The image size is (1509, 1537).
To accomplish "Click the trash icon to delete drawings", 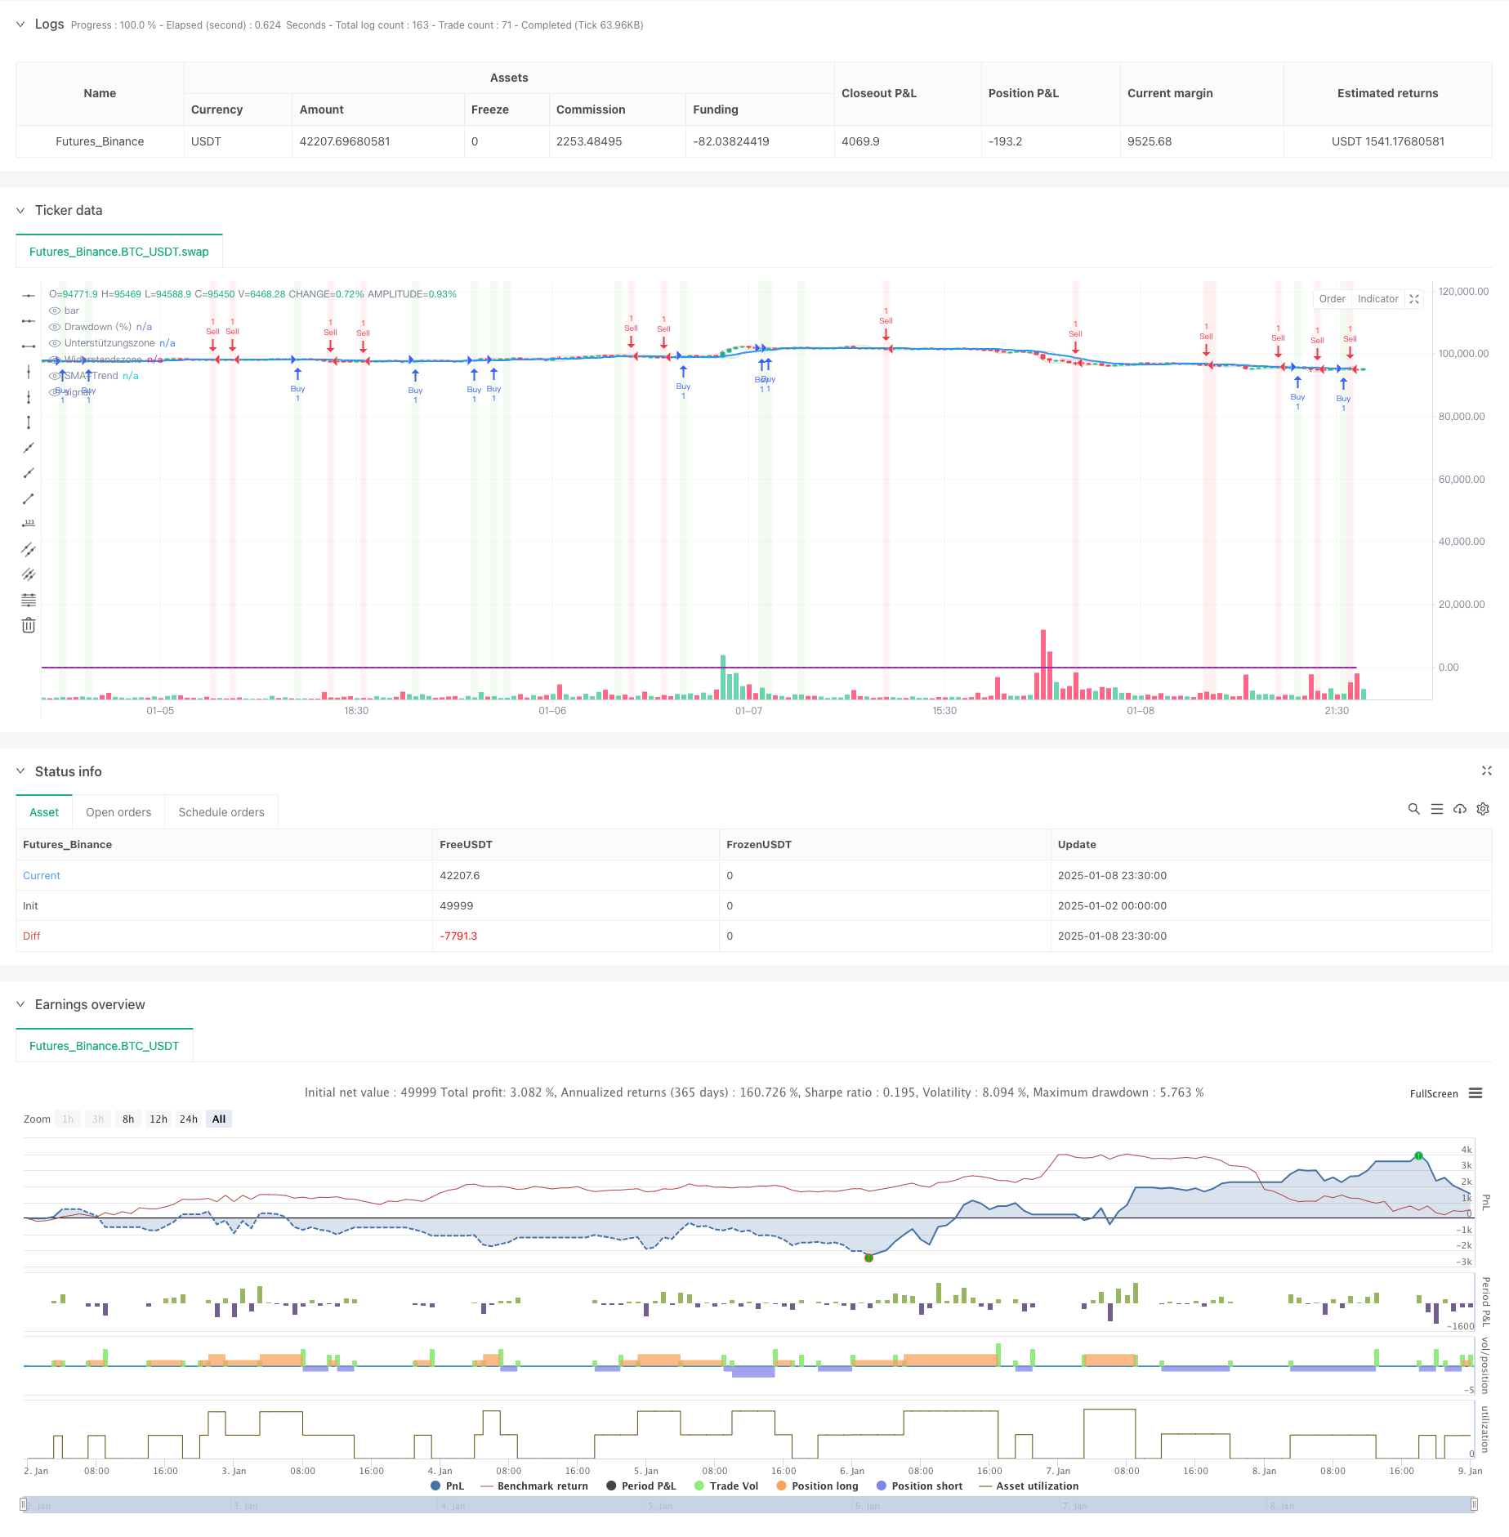I will (29, 625).
